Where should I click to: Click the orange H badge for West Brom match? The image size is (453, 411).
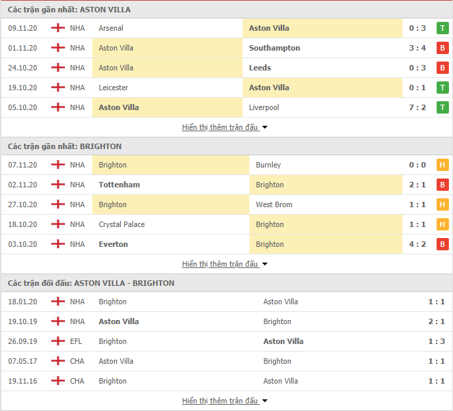point(442,204)
